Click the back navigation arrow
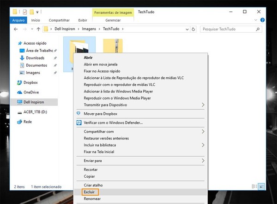277x204 pixels. [x=17, y=29]
